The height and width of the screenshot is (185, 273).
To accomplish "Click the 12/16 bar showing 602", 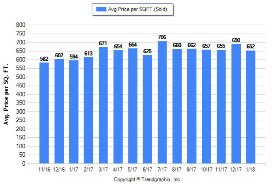I will tap(59, 111).
